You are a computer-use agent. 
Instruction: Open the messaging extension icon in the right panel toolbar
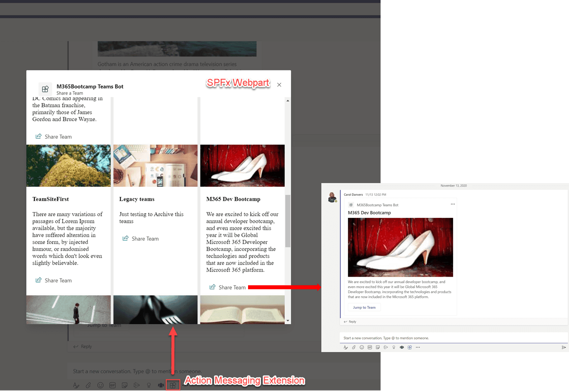(x=410, y=348)
